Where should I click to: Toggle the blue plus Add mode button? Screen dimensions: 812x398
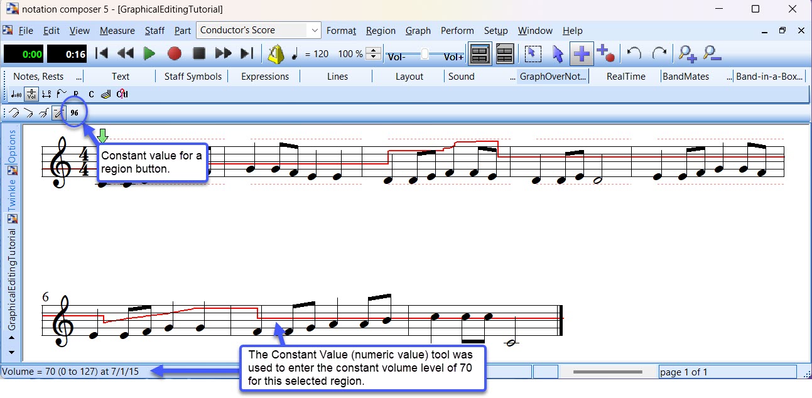click(582, 54)
